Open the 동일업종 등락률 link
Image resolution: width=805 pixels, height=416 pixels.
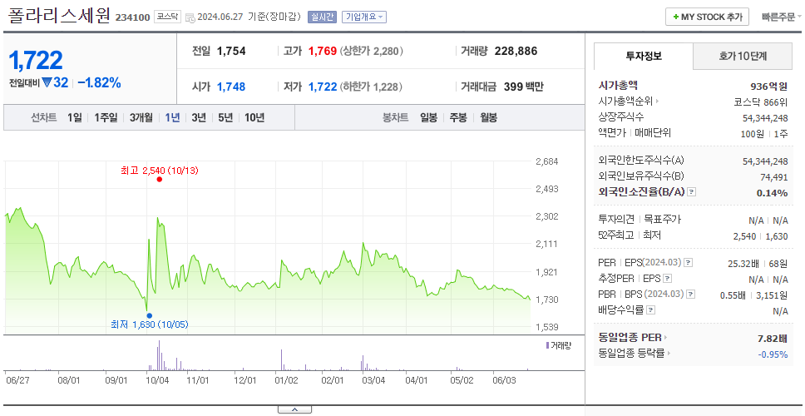coord(635,354)
